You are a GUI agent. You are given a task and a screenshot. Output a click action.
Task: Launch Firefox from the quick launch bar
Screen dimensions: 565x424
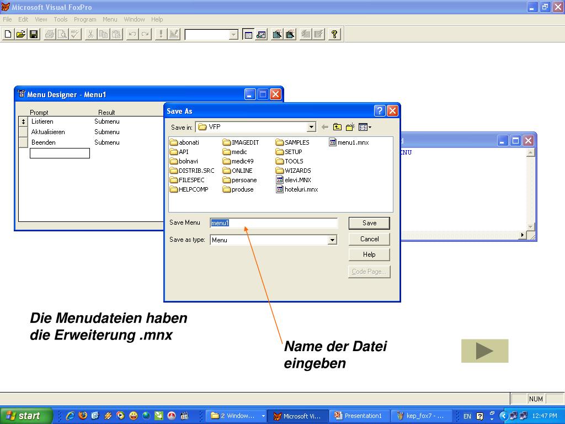tap(83, 416)
